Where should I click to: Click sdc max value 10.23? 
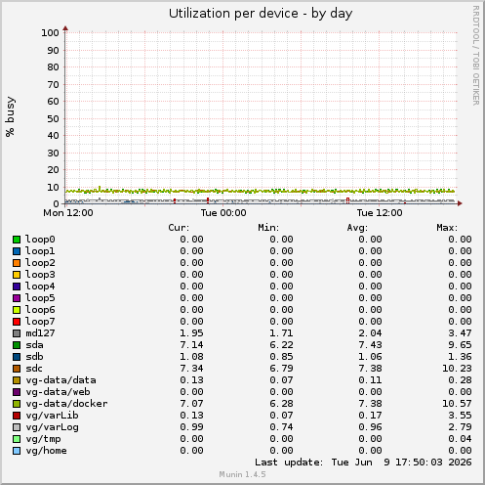[457, 369]
